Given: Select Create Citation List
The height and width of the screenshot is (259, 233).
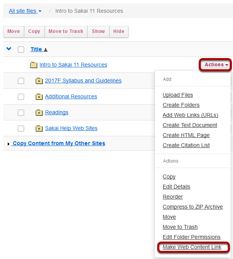Looking at the screenshot, I should coord(186,145).
